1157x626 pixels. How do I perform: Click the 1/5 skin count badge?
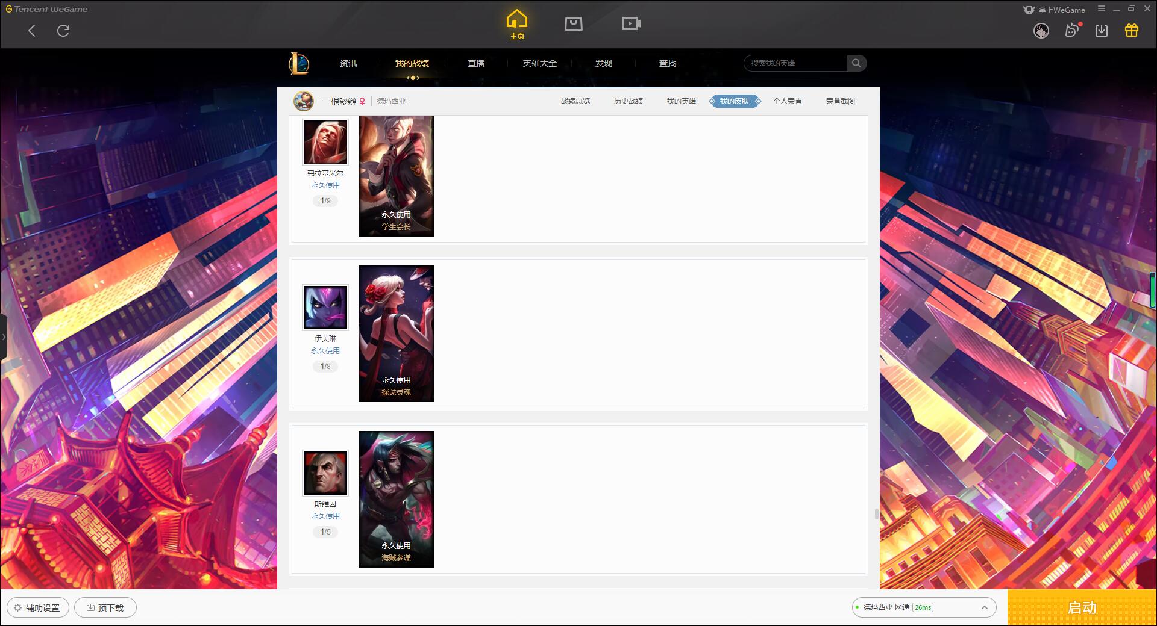(325, 532)
